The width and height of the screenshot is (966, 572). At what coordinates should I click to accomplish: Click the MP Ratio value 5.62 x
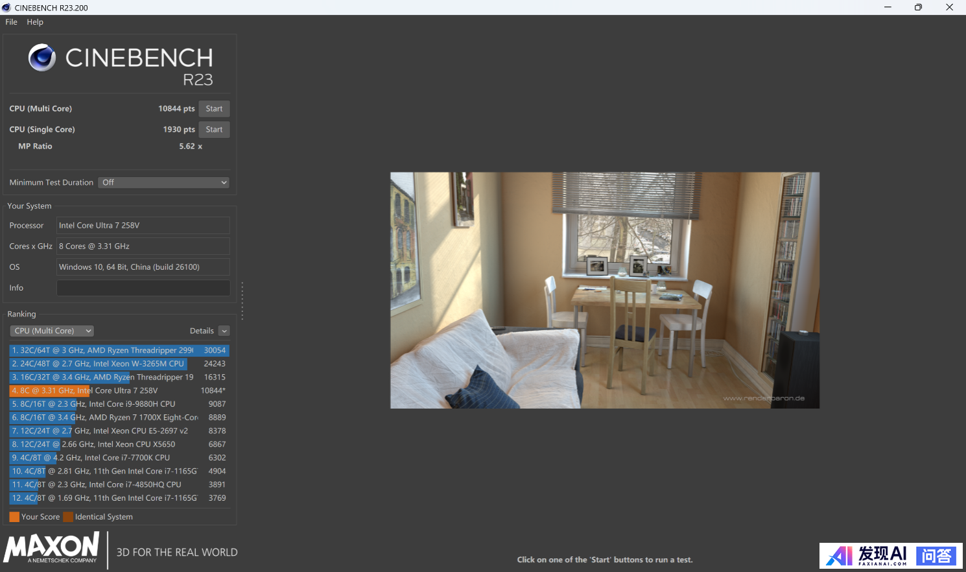(191, 147)
